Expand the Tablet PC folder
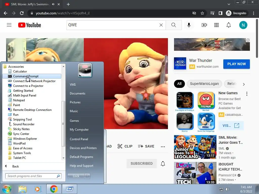The width and height of the screenshot is (259, 194). pos(32,158)
